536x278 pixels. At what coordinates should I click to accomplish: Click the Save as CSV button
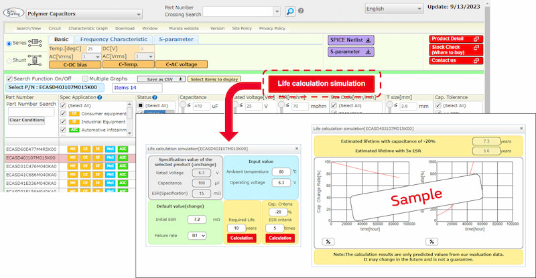(160, 79)
